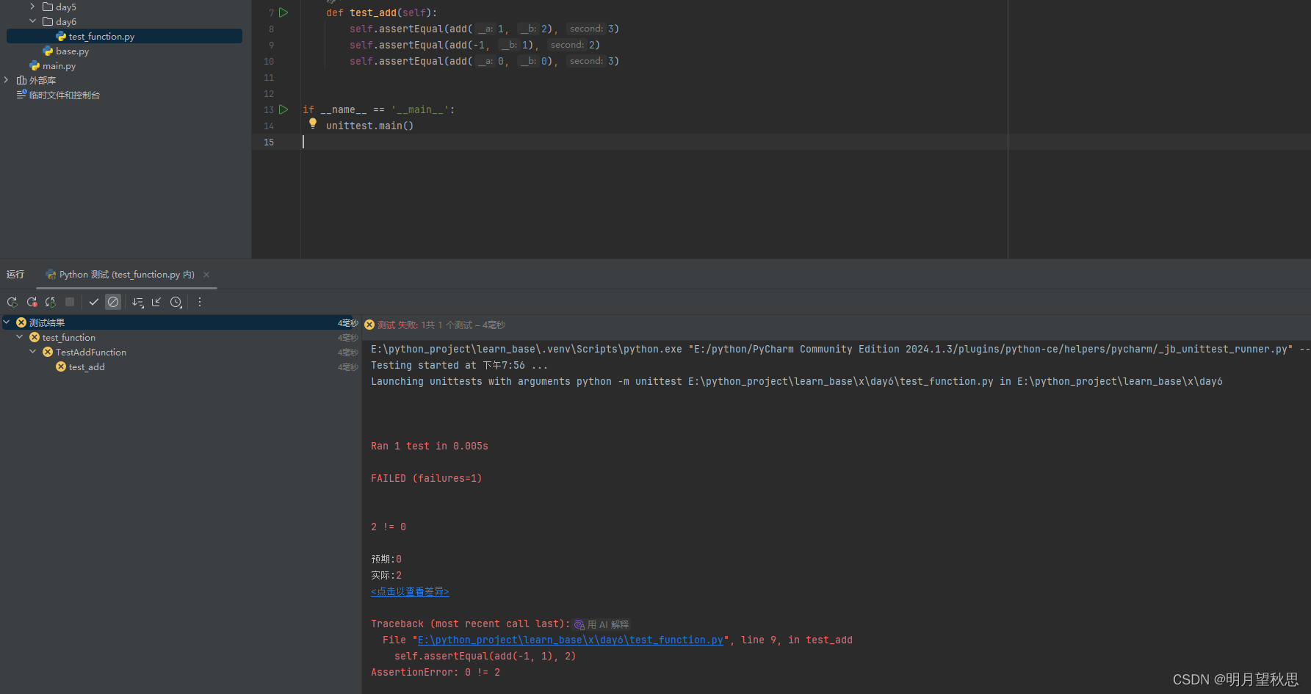Click failed status icon next to test_add

61,366
